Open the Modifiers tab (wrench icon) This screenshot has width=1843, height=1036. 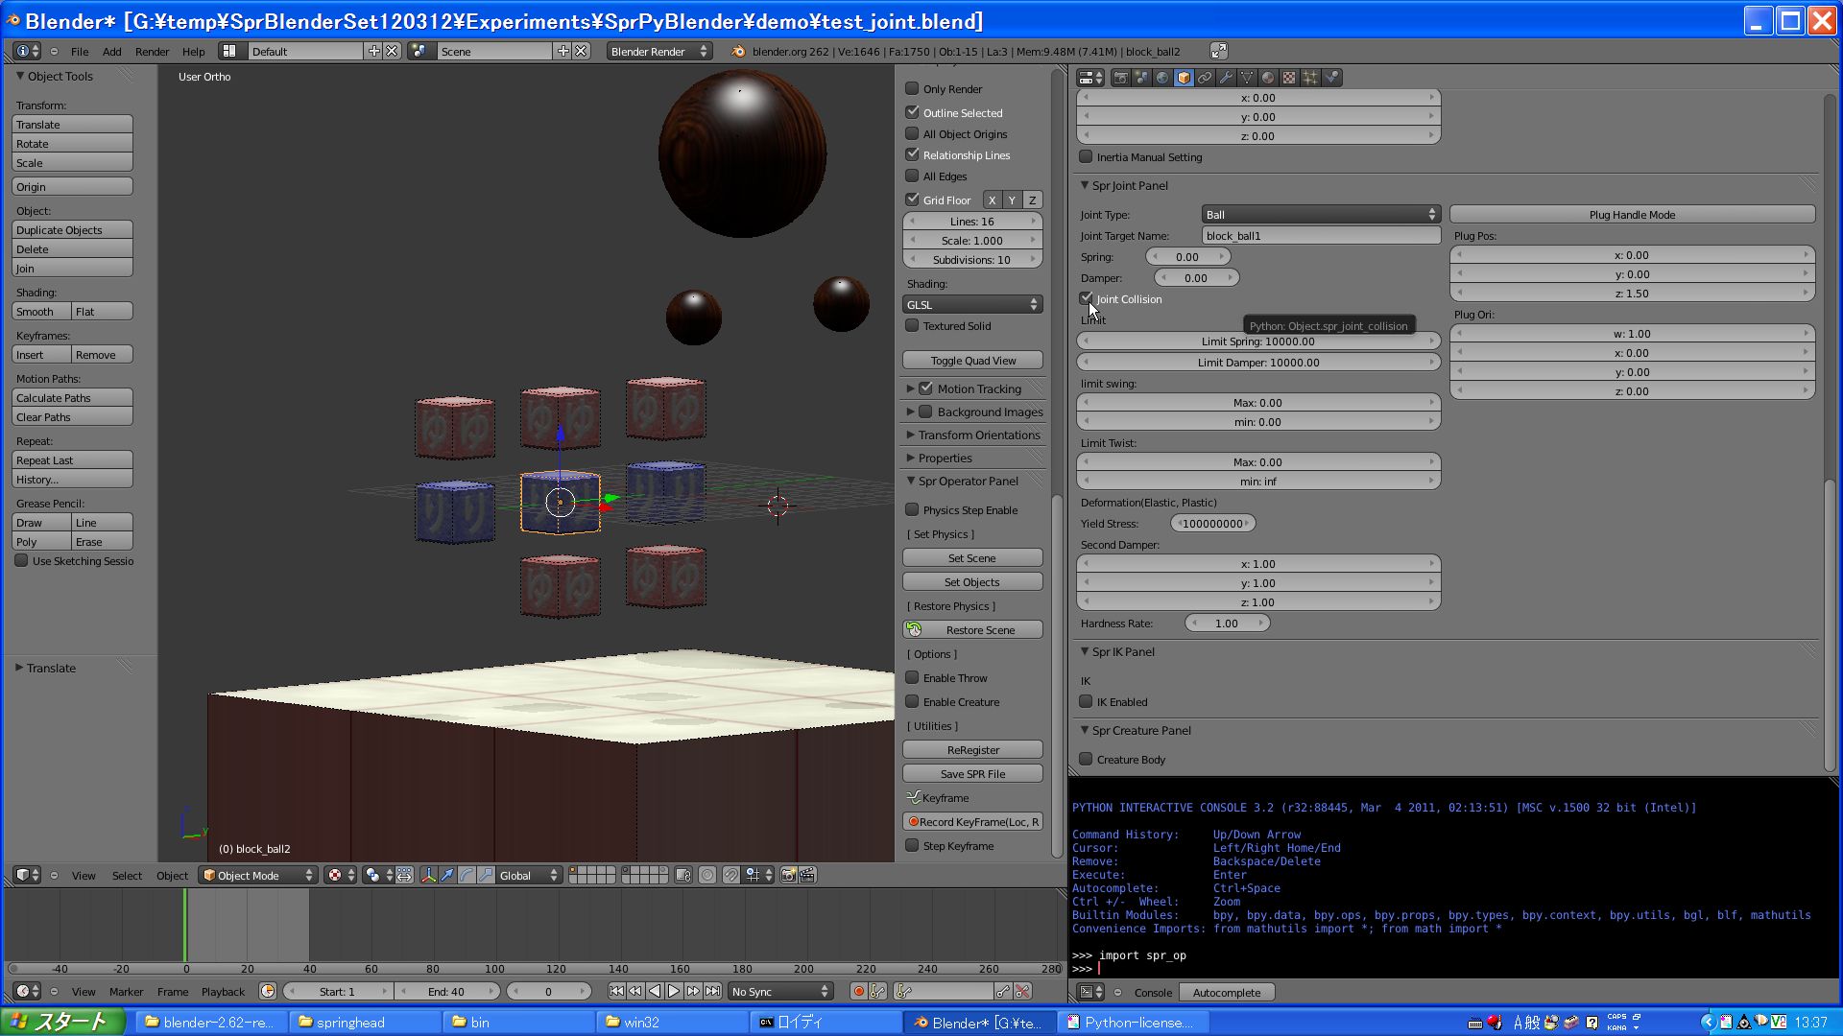[1226, 78]
